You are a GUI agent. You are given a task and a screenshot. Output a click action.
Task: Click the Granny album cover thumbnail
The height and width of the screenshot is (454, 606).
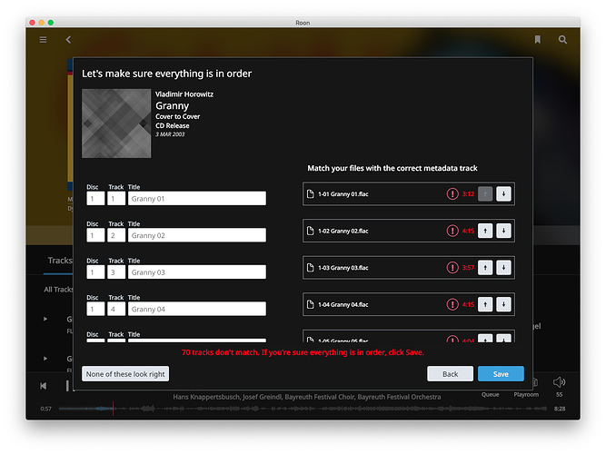click(116, 123)
